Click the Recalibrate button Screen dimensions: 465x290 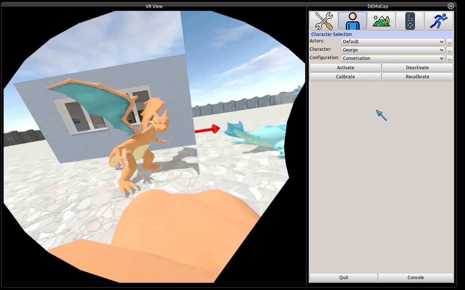click(417, 77)
